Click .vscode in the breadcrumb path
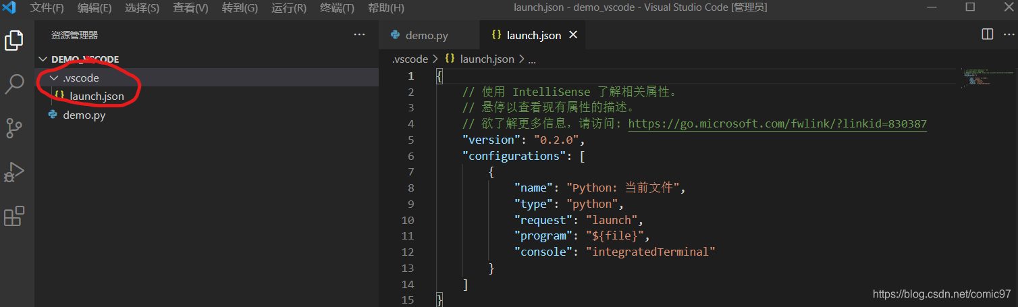This screenshot has height=307, width=1018. 410,59
